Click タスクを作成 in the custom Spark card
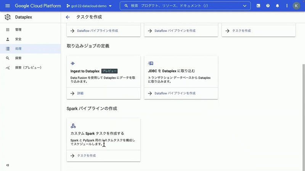305x171 pixels. click(x=87, y=156)
